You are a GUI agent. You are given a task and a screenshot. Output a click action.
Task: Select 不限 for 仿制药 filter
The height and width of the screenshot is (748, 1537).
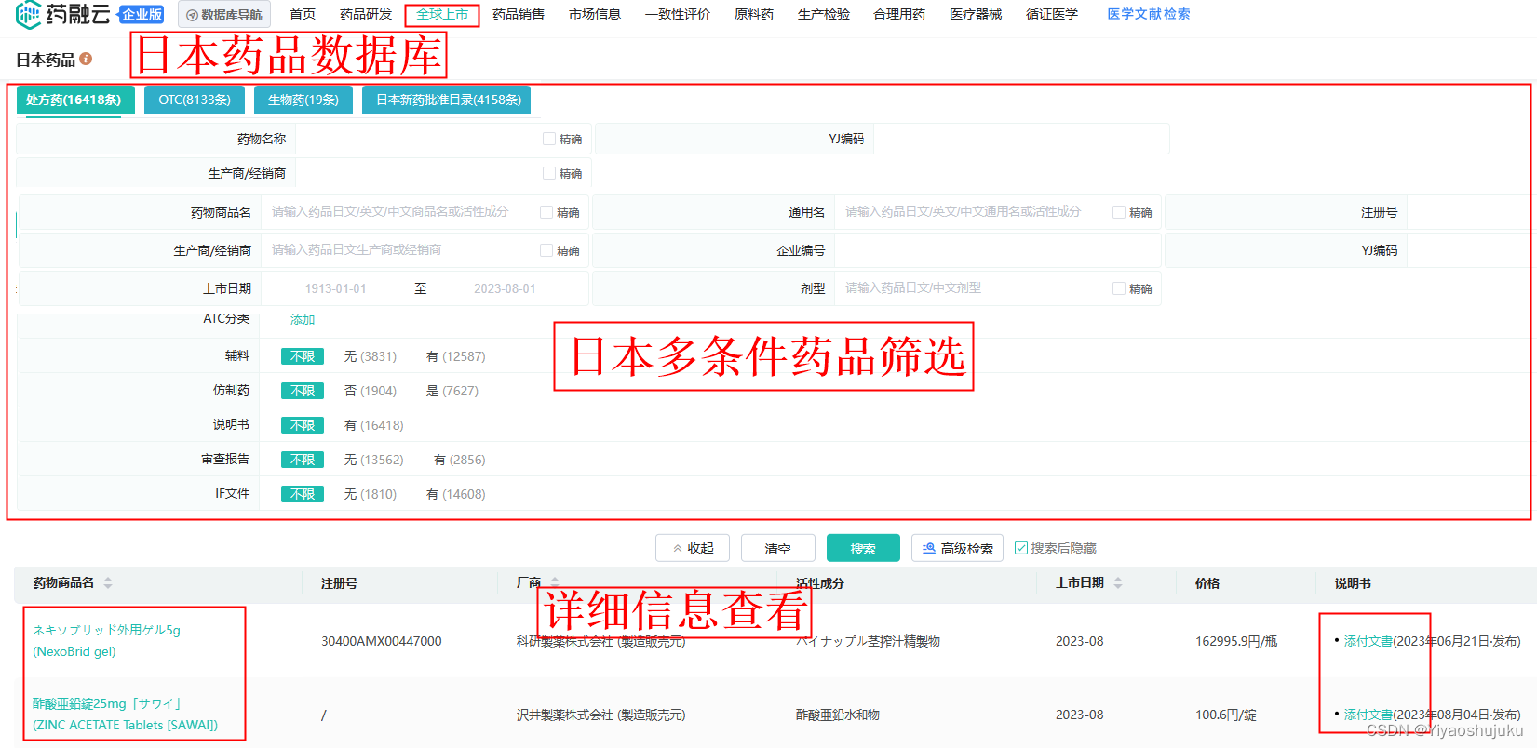(x=303, y=391)
